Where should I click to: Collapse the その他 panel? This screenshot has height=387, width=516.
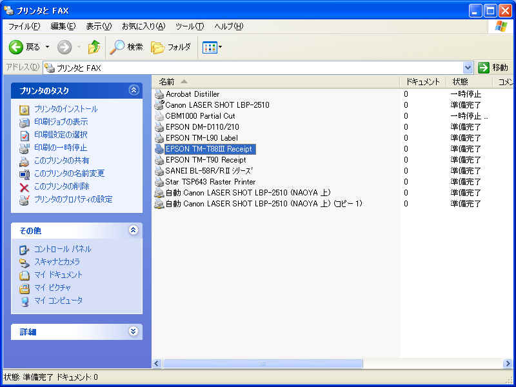tap(134, 230)
